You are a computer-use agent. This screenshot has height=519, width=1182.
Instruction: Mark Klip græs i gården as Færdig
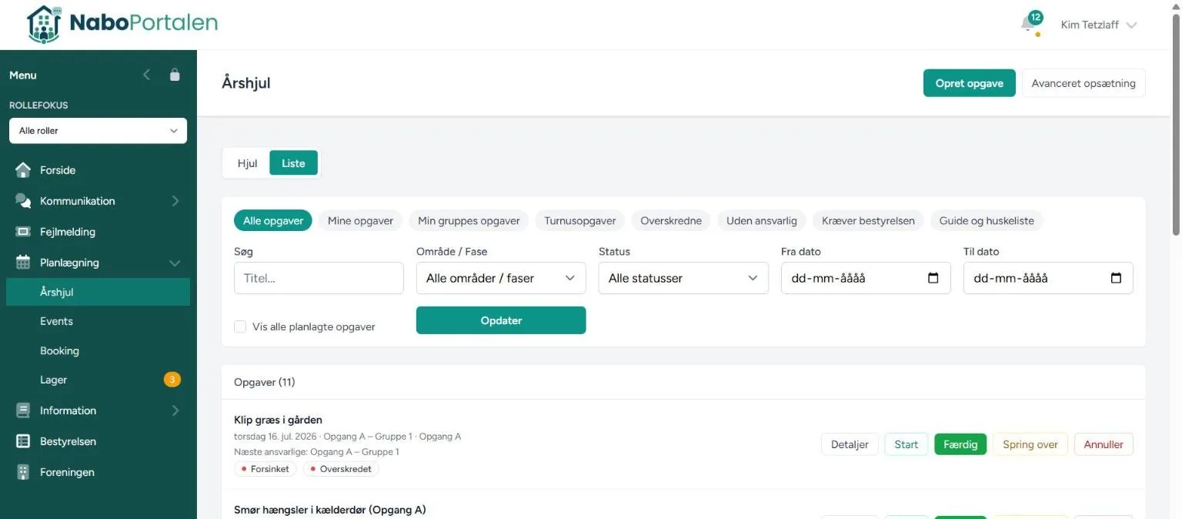(x=960, y=444)
